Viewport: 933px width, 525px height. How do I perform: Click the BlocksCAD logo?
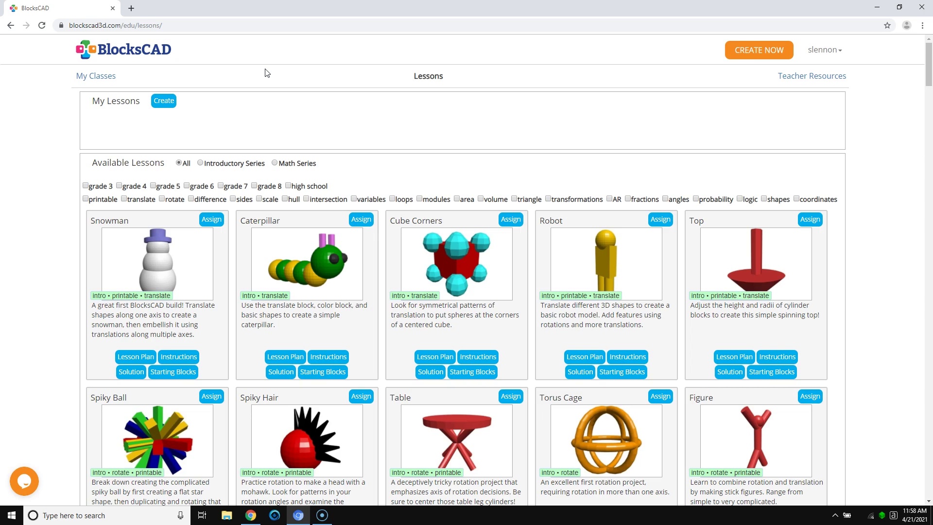click(123, 50)
